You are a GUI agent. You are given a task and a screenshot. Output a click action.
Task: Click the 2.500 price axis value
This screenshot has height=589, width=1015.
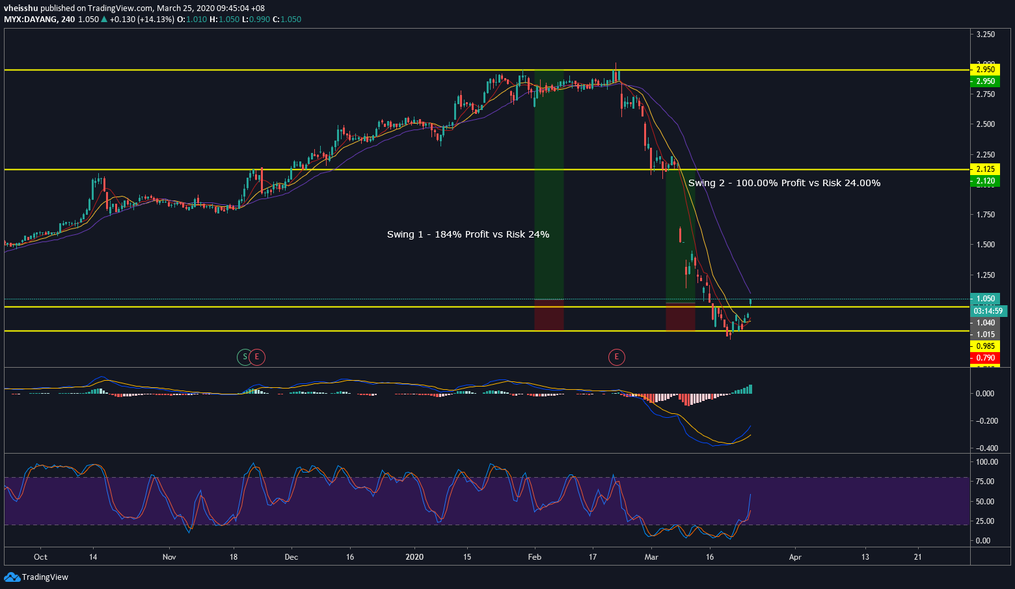tap(986, 124)
